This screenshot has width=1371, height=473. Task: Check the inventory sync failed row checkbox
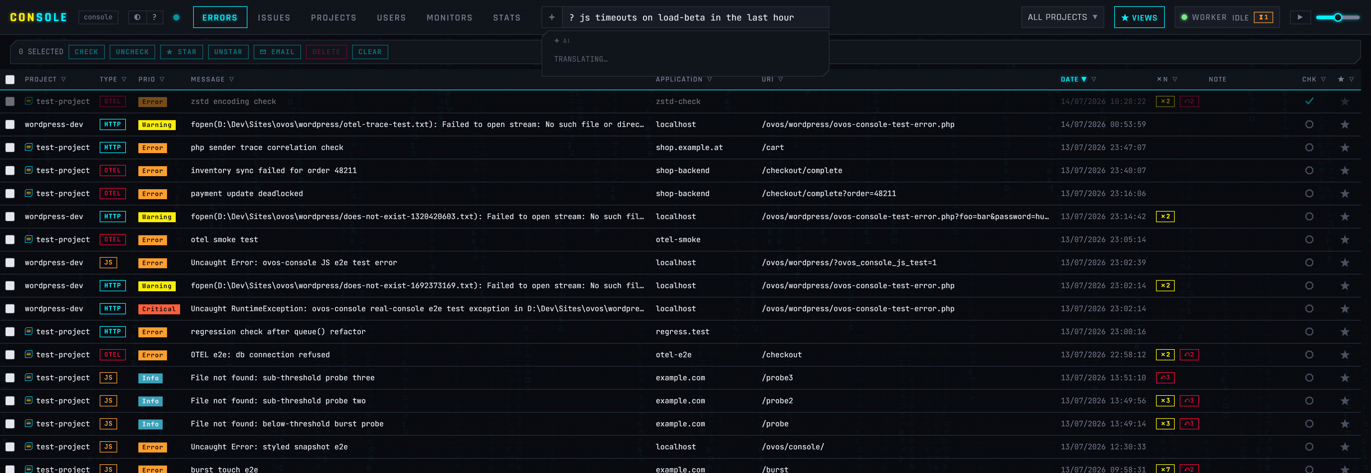pyautogui.click(x=10, y=171)
